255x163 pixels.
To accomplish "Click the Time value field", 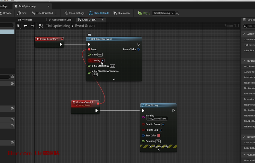I will pyautogui.click(x=100, y=55).
